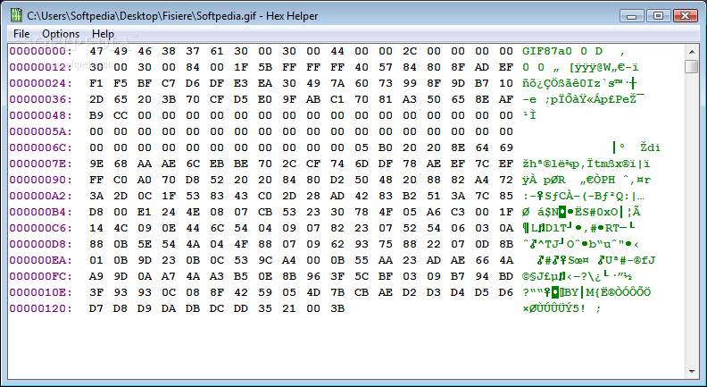Click byte 1F in row 00000012
Screen dimensions: 707x387
point(241,67)
